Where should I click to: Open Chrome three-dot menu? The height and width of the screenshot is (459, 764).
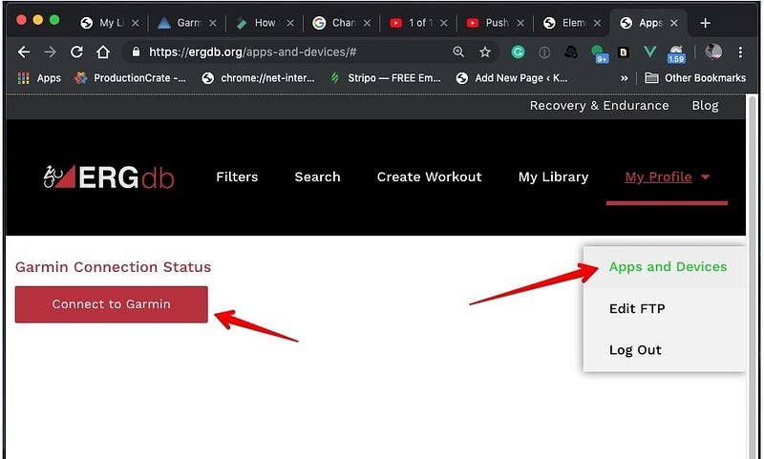(x=740, y=52)
